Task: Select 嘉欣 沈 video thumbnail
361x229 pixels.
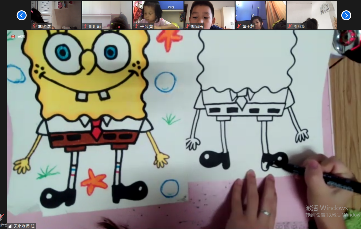Action: (56, 15)
